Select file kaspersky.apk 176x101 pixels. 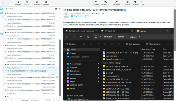point(111,56)
